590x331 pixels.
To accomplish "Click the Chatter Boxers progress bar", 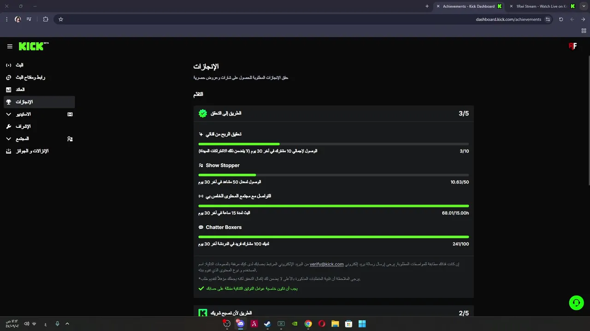I will pos(334,237).
